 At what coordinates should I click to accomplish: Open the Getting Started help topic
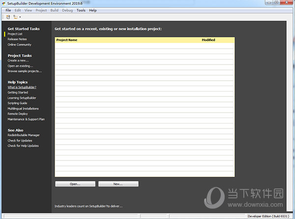point(18,93)
